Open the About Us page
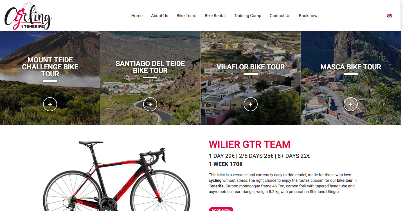Viewport: 405px width, 211px height. pos(159,16)
